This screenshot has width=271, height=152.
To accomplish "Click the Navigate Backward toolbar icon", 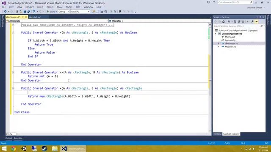I will tap(6, 11).
